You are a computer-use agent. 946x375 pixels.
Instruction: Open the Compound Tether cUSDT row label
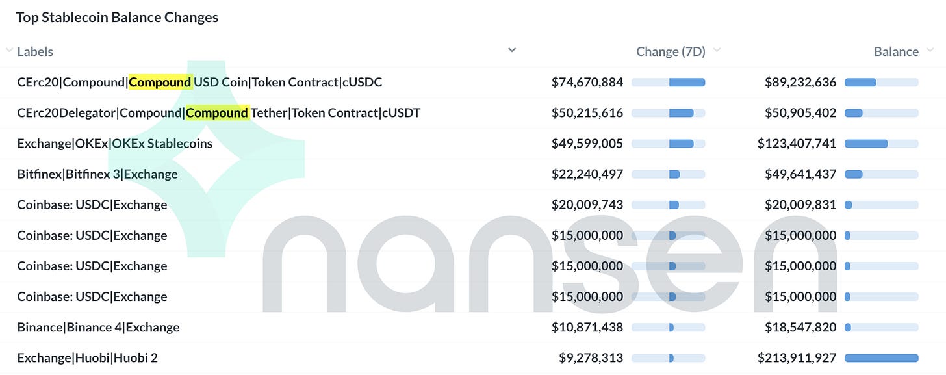tap(218, 113)
